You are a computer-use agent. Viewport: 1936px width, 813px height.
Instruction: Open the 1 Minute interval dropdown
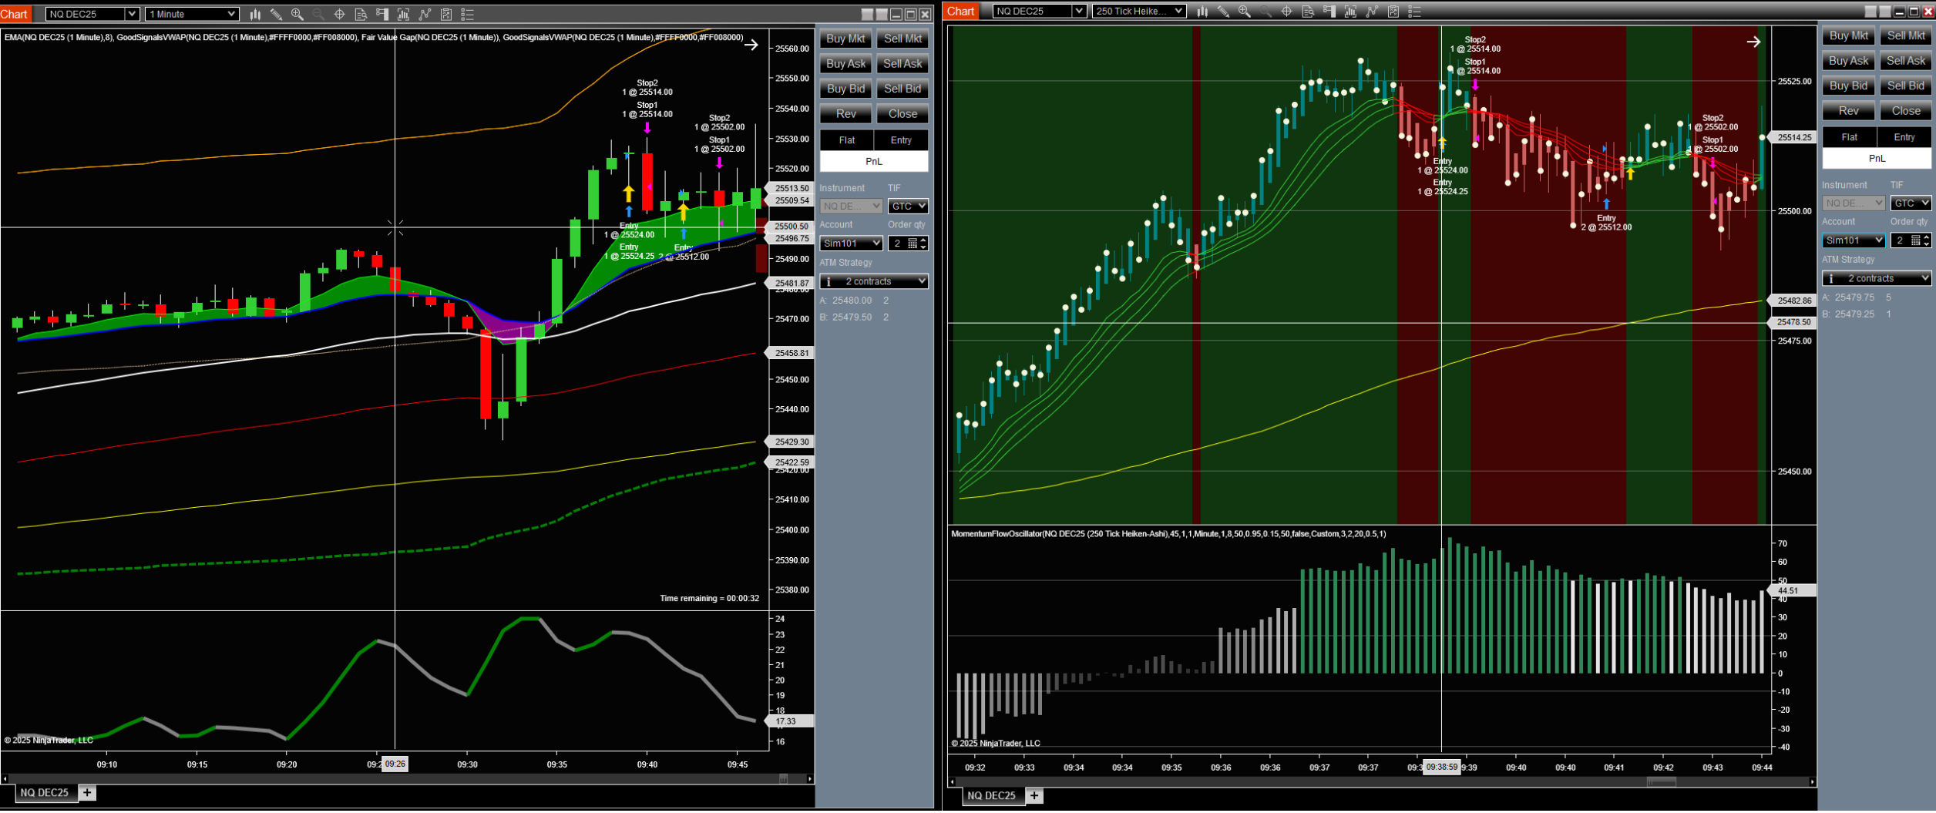(192, 14)
